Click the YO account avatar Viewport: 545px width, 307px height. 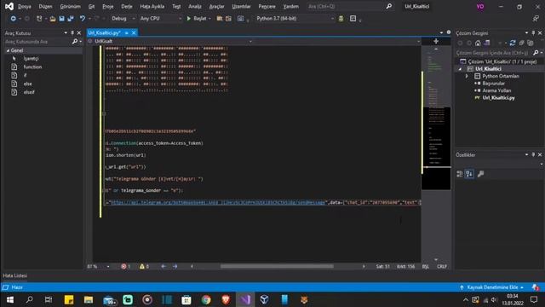[480, 6]
